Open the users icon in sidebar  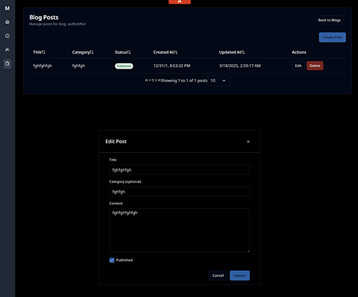pos(7,49)
